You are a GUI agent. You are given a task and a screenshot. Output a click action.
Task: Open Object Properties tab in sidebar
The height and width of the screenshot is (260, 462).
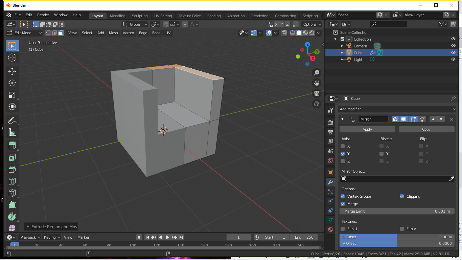[x=330, y=172]
